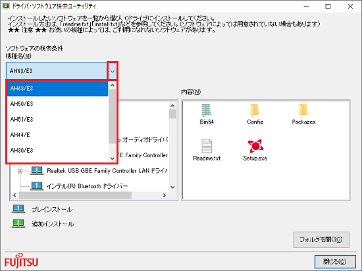Maximize the driver search utility window
This screenshot has width=362, height=271.
point(328,7)
